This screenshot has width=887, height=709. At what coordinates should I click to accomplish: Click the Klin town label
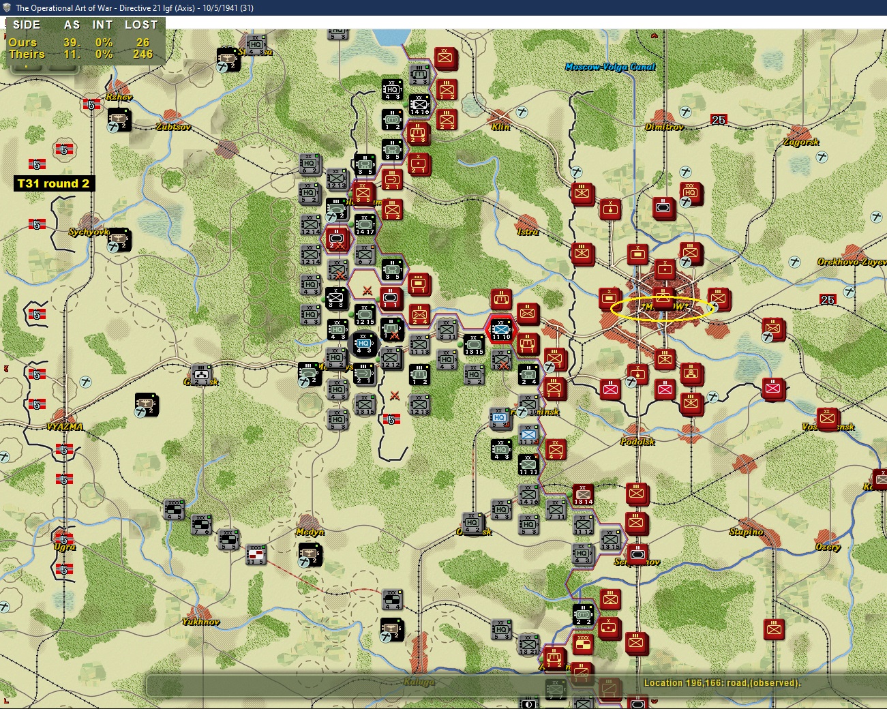[x=500, y=127]
